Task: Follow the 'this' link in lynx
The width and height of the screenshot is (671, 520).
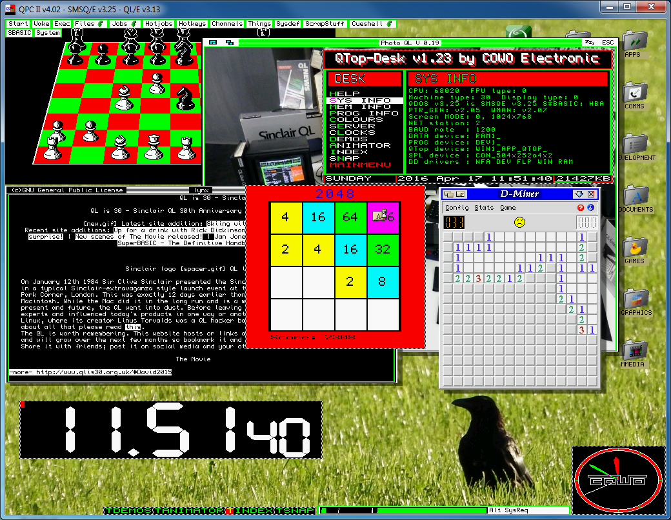Action: tap(133, 327)
